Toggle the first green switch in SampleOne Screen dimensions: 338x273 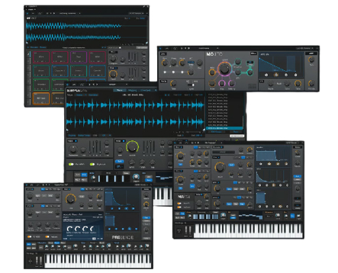[71, 164]
